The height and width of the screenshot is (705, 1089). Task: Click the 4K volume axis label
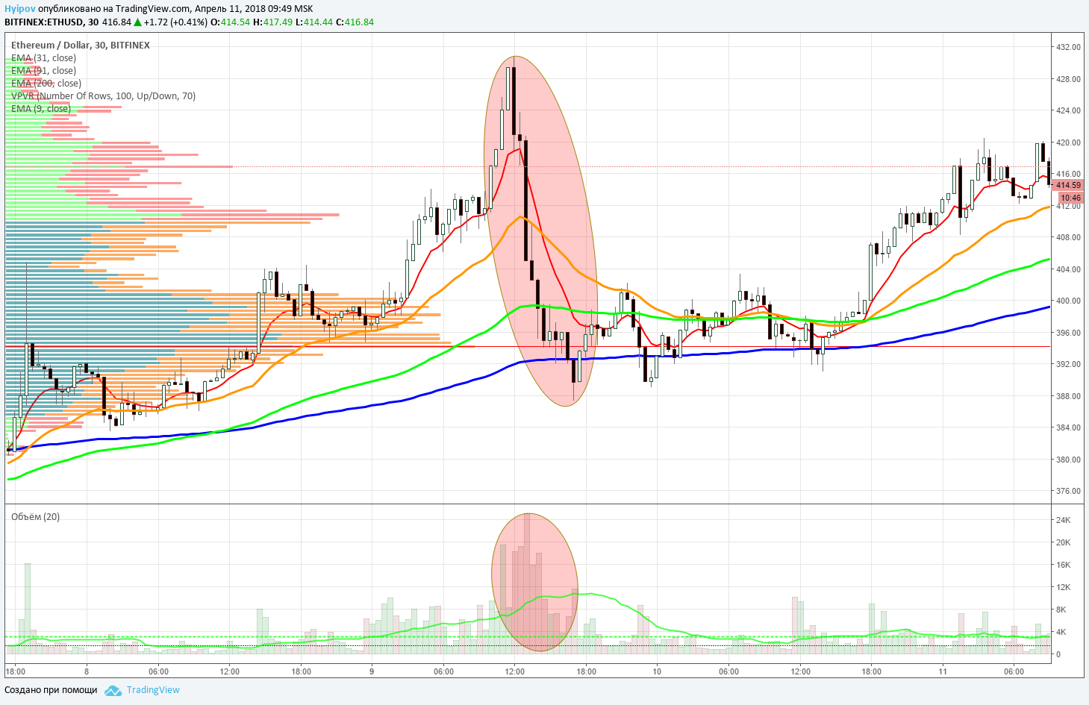1061,632
